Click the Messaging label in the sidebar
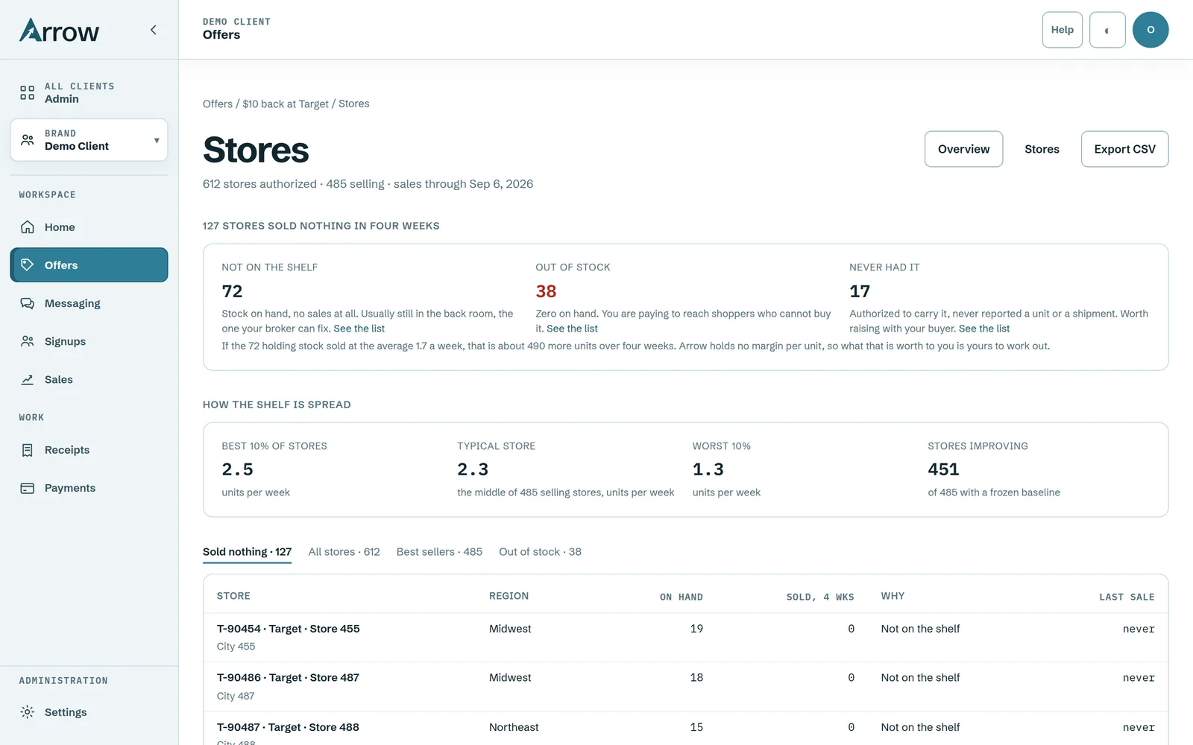The image size is (1193, 745). (72, 303)
